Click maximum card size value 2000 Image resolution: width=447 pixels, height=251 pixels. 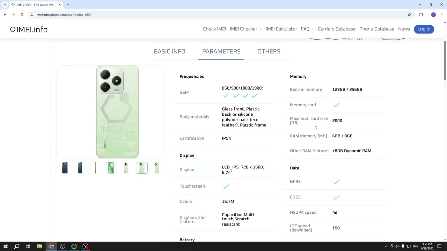[337, 121]
